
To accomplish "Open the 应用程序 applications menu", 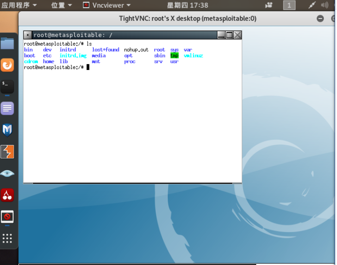I will coord(19,5).
